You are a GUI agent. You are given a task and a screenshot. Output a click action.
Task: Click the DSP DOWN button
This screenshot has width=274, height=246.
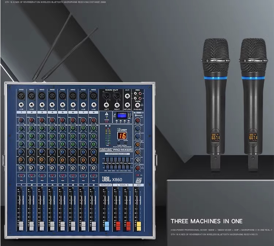click(x=126, y=143)
